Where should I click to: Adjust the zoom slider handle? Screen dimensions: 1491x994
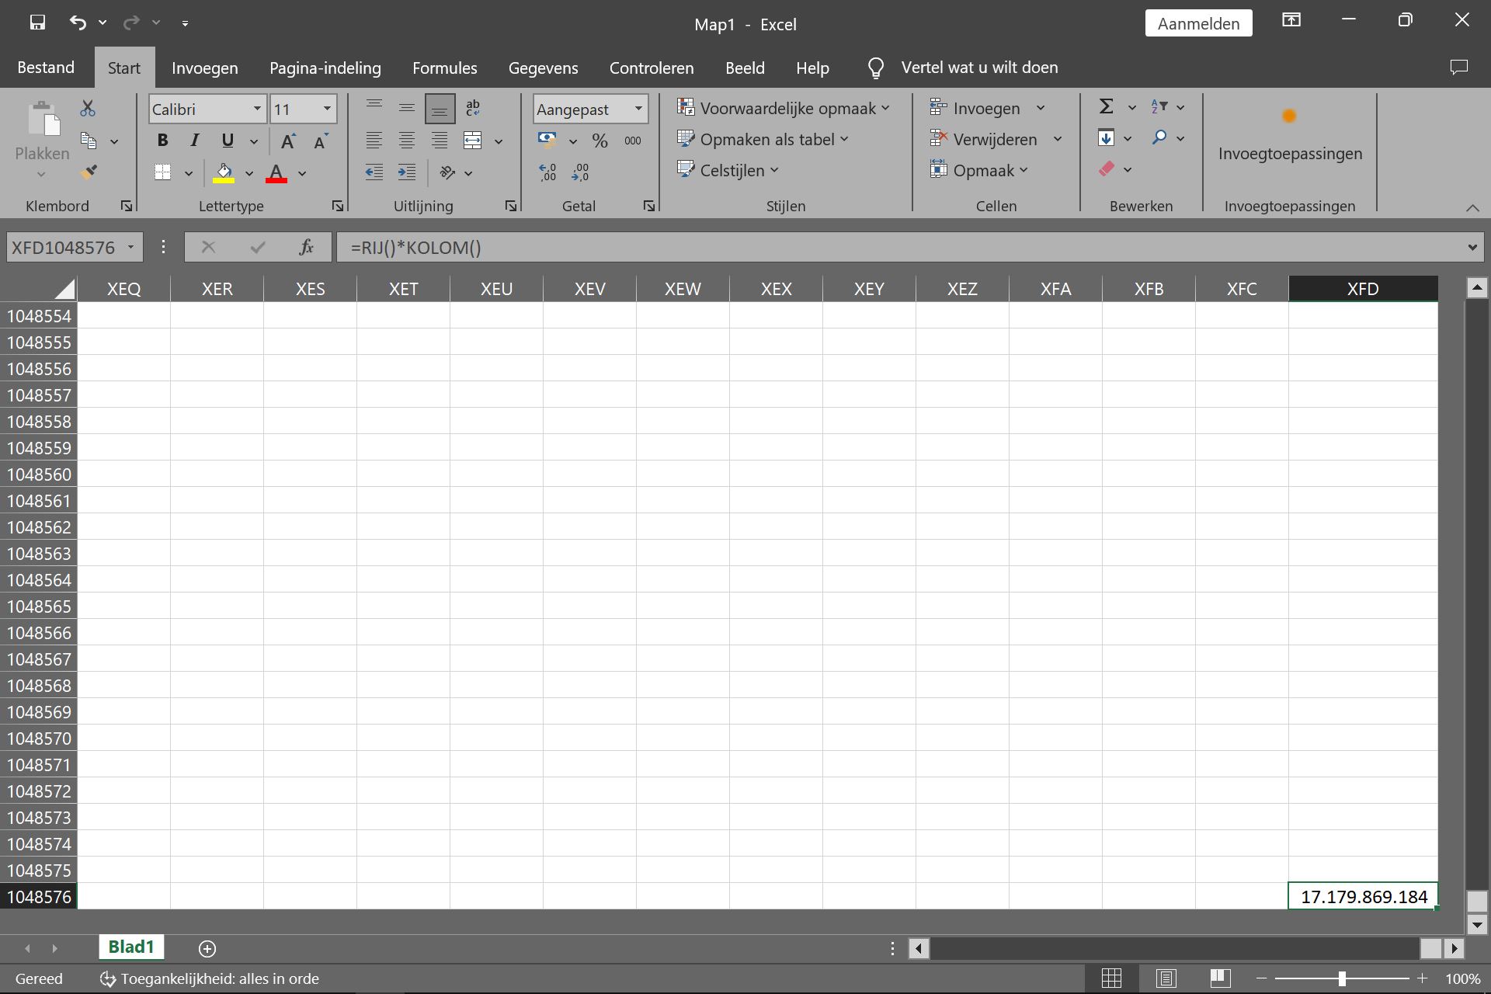coord(1342,978)
